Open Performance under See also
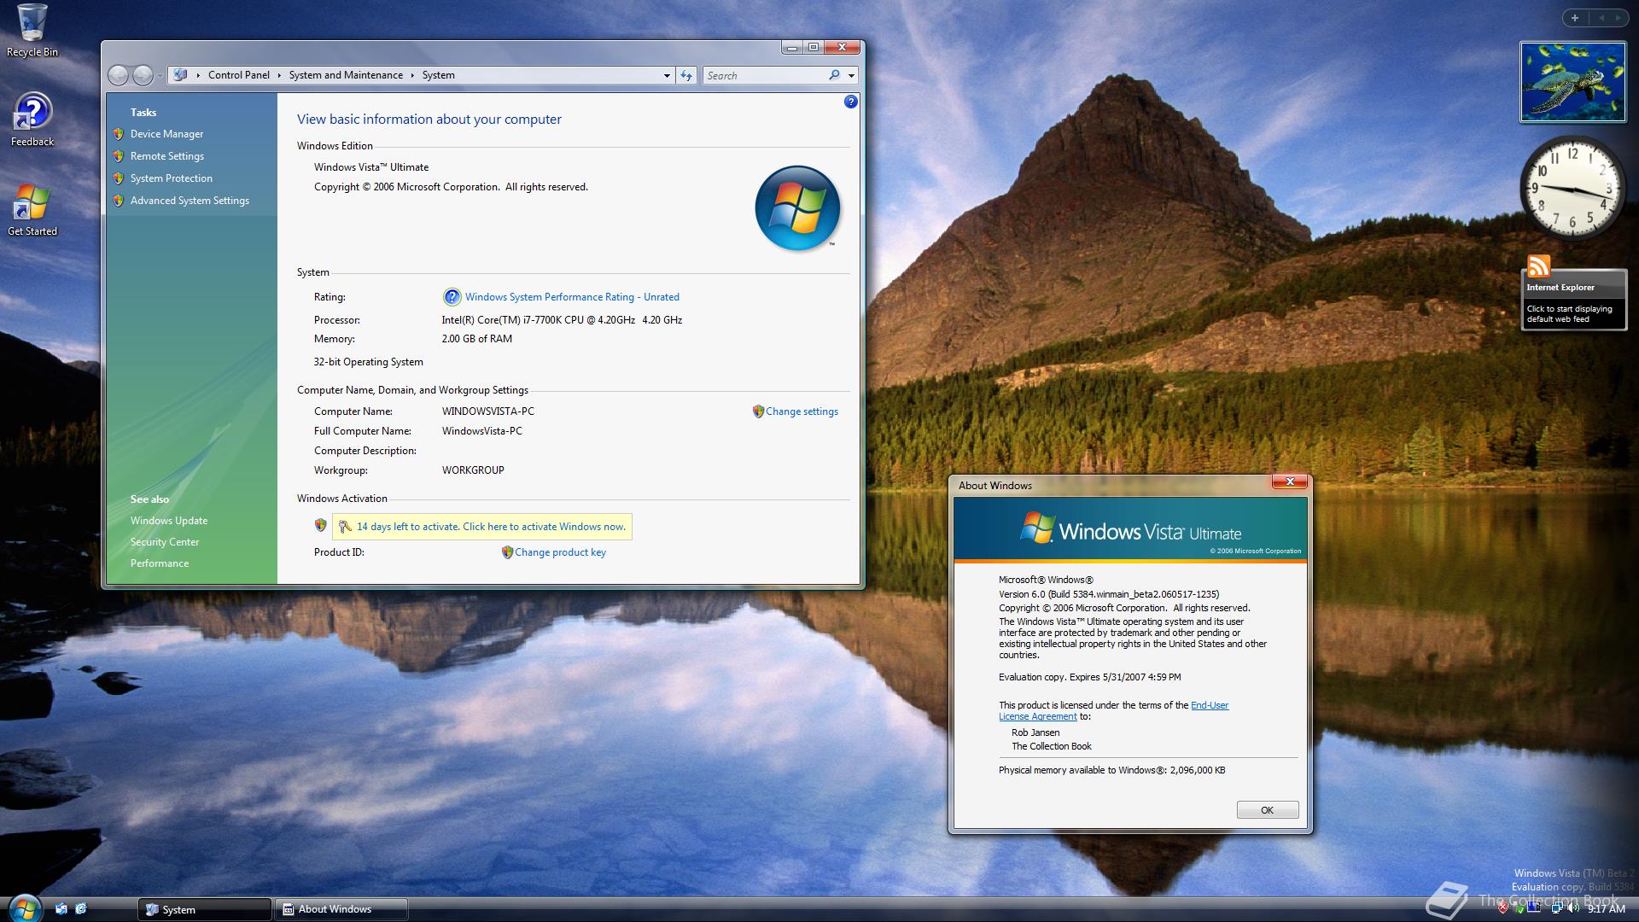 [160, 563]
